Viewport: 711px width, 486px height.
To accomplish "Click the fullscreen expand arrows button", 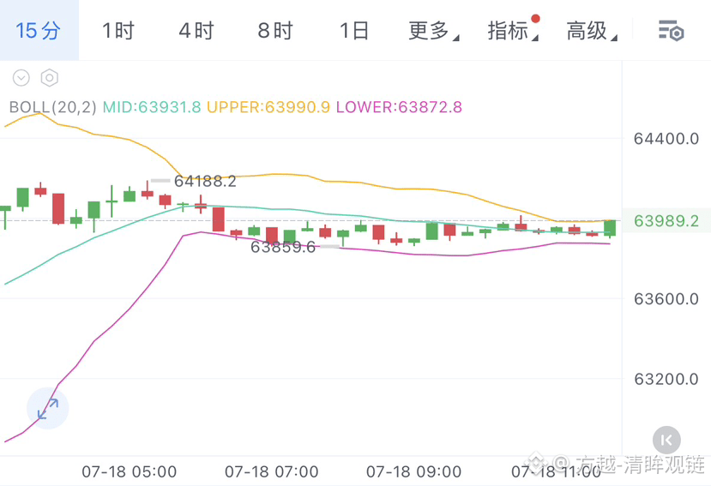I will [48, 409].
